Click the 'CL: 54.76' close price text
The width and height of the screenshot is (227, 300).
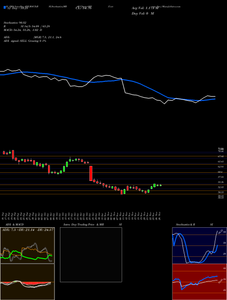click(x=84, y=8)
